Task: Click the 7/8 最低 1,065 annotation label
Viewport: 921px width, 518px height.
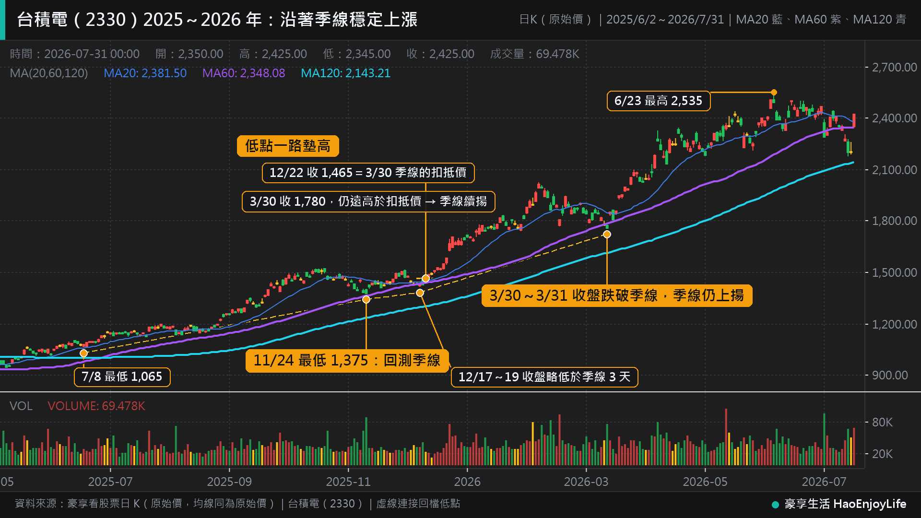Action: click(x=122, y=377)
